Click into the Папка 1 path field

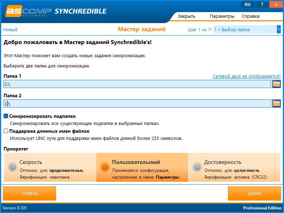(x=137, y=84)
